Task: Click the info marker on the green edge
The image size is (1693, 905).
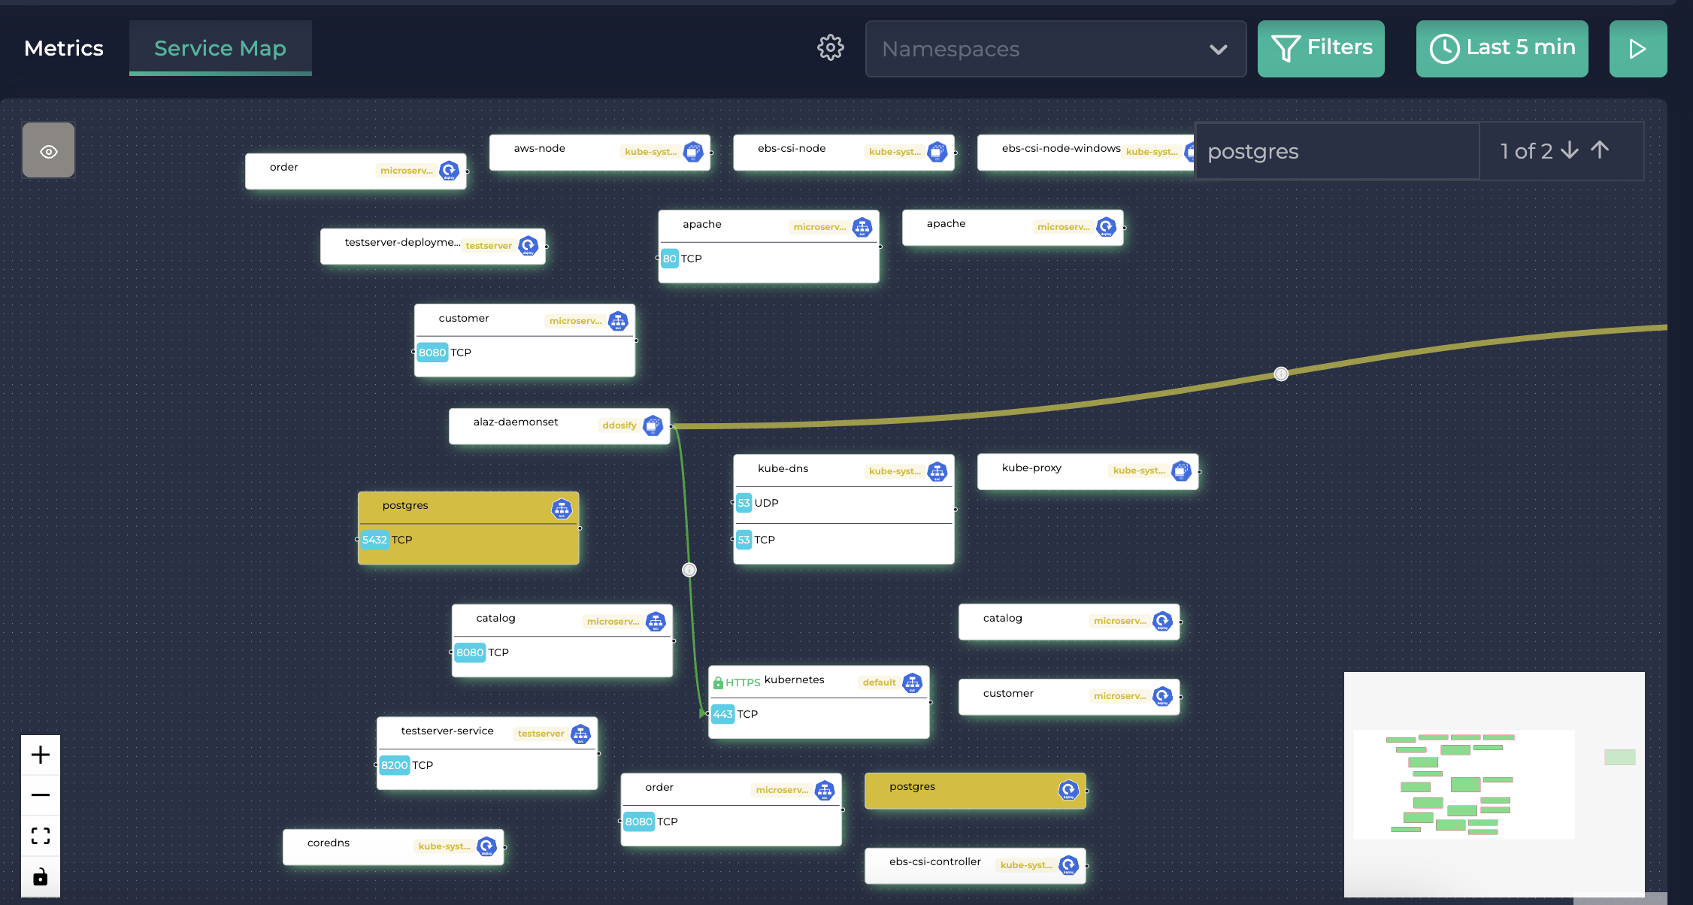Action: point(689,570)
